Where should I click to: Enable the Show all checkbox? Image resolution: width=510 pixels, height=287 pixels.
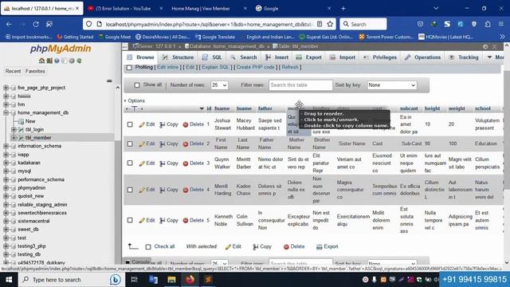[137, 85]
